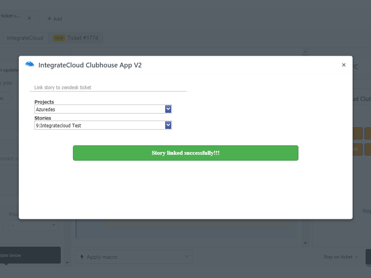Expand the Apply macro dropdown

pos(133,257)
